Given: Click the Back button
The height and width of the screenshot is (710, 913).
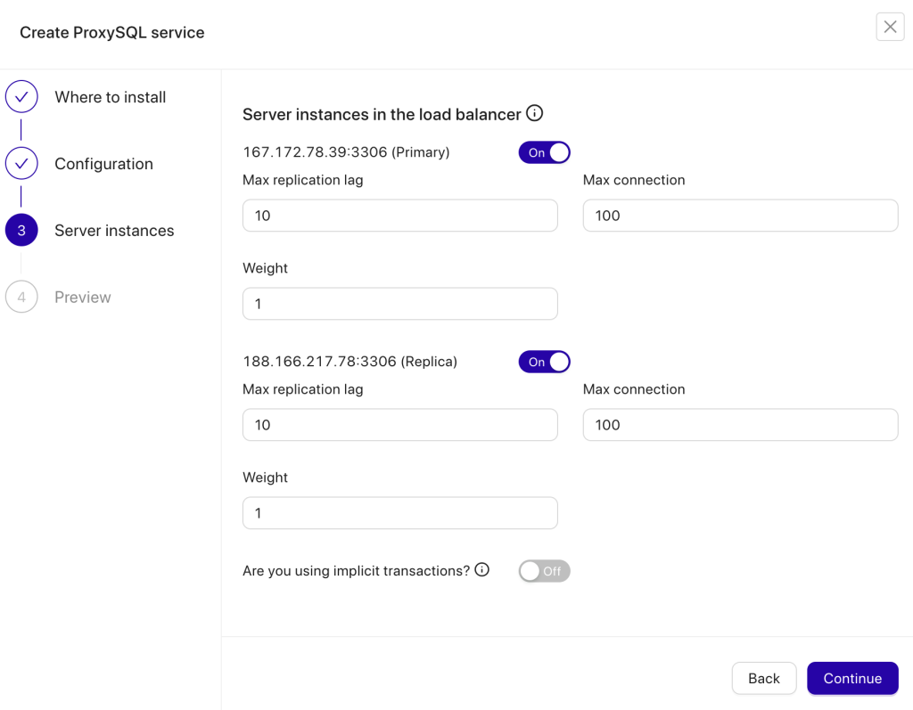Looking at the screenshot, I should pos(764,678).
